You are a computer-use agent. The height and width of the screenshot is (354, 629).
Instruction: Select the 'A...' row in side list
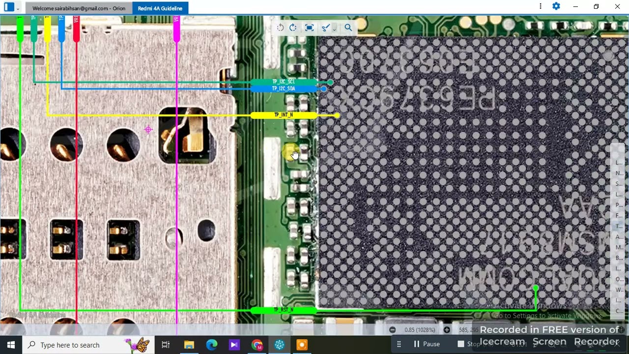click(619, 237)
